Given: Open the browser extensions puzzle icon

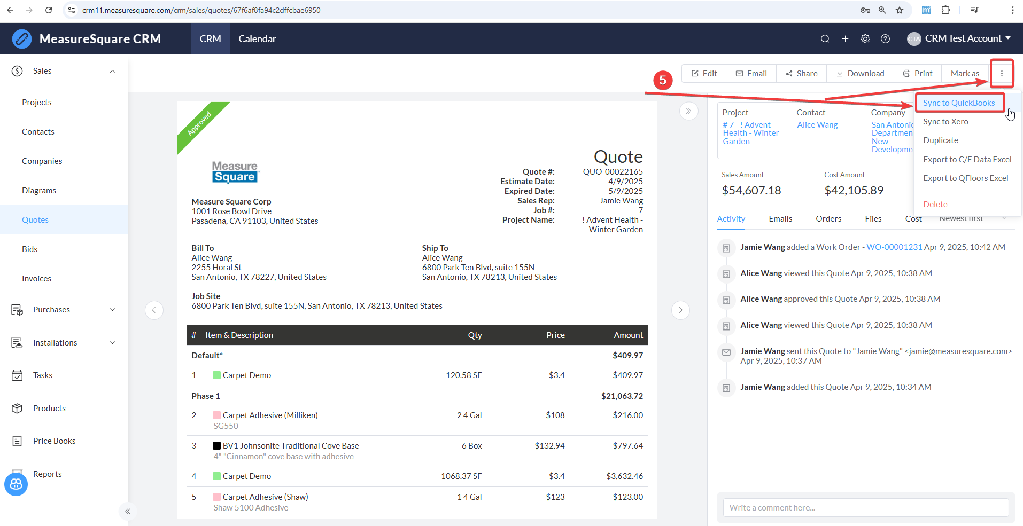Looking at the screenshot, I should tap(945, 10).
